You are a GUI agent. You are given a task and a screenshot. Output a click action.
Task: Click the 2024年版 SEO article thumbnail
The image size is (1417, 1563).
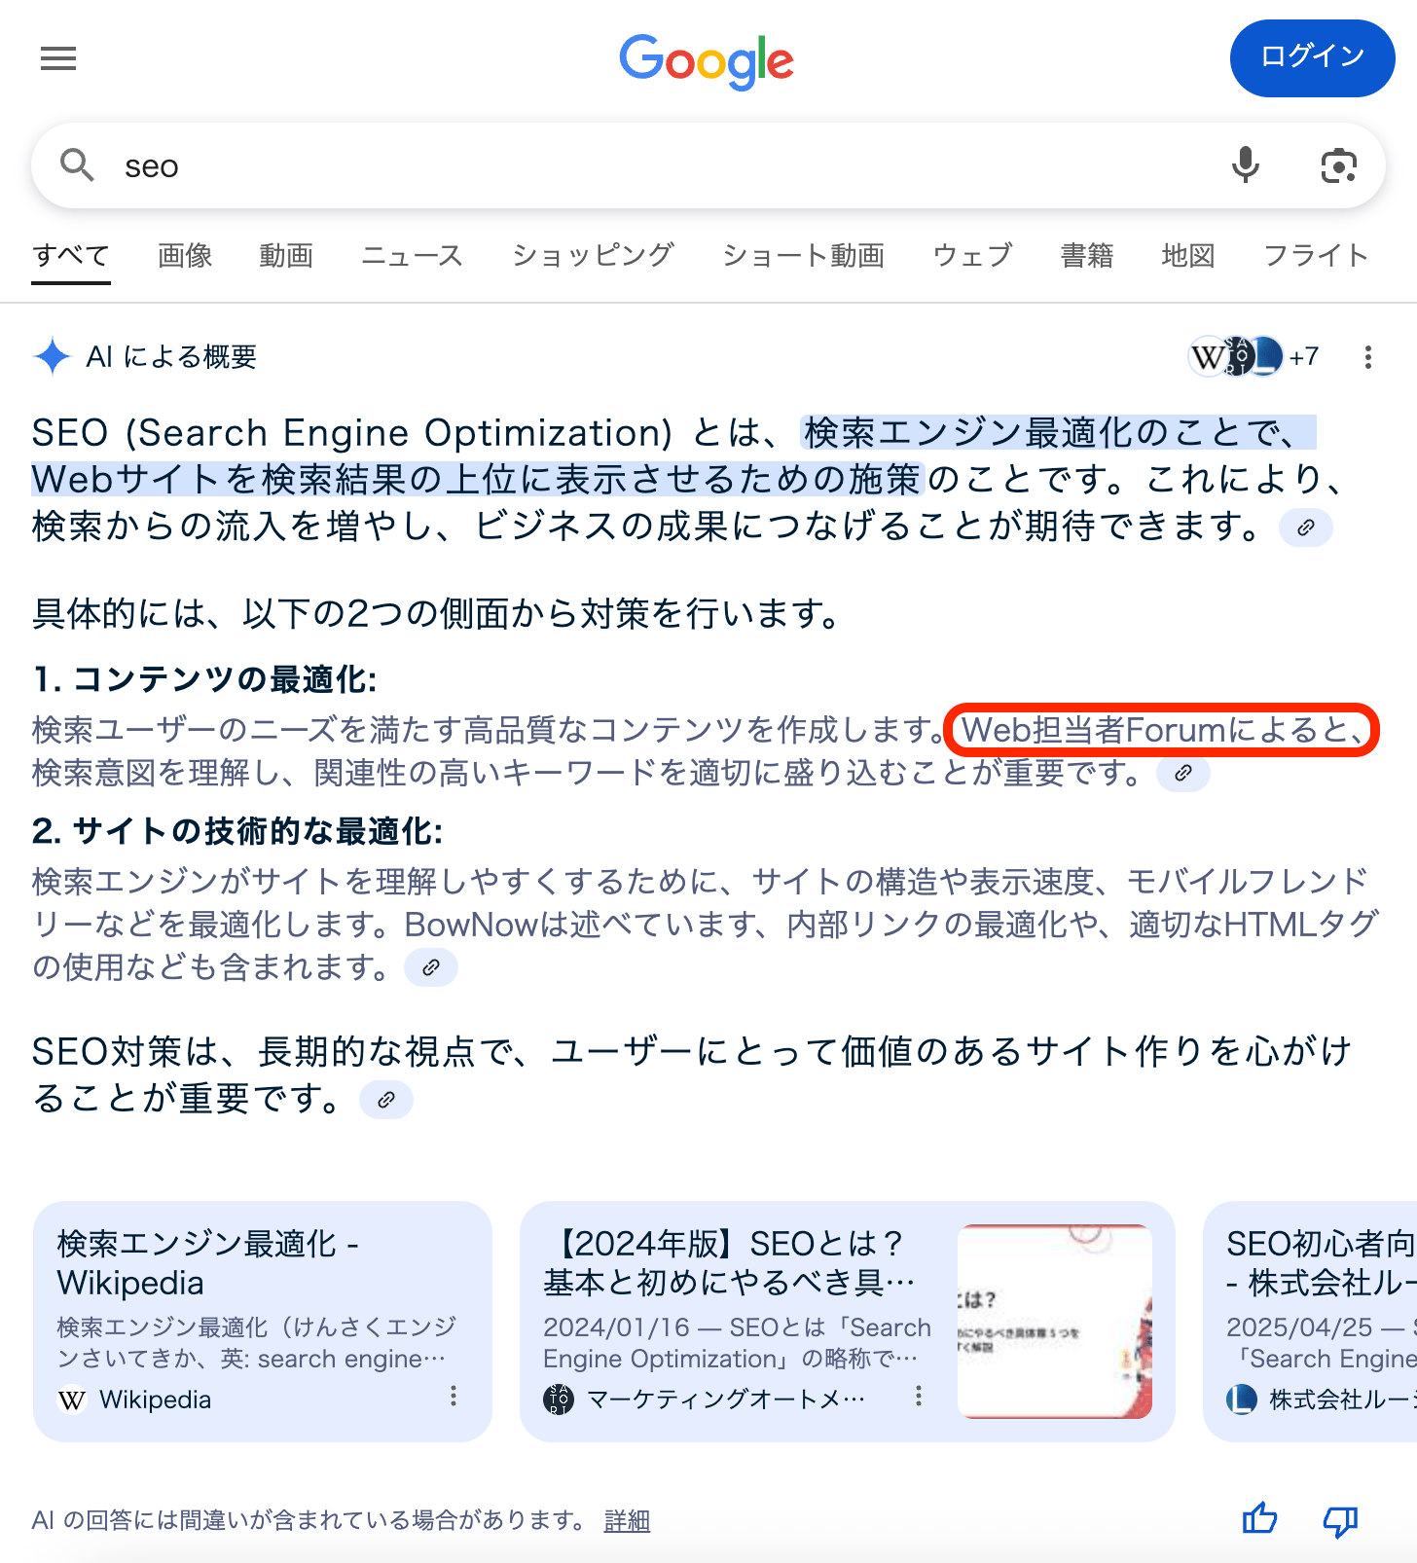(1055, 1322)
